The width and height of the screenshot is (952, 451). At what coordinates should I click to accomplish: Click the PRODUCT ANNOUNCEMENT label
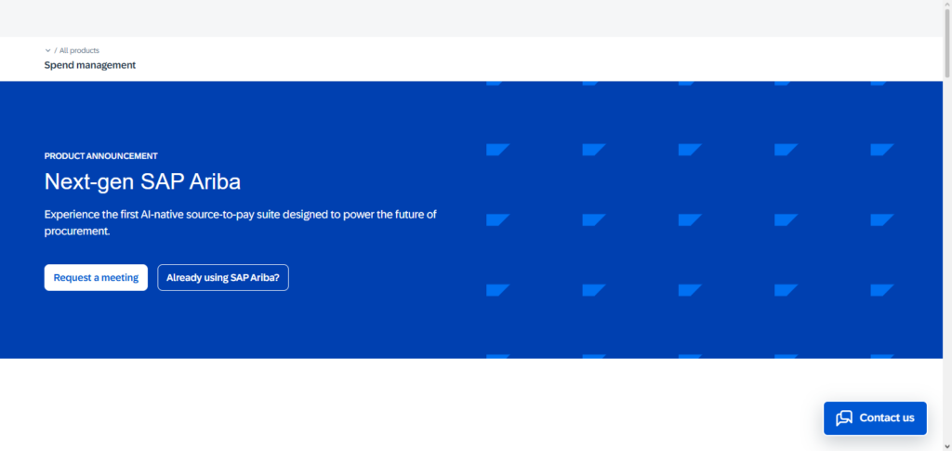tap(100, 156)
